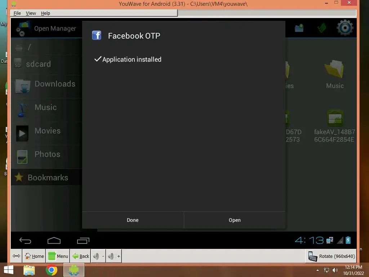Screen dimensions: 369x277
Task: Click the volume speaker tray icon
Action: pyautogui.click(x=335, y=270)
